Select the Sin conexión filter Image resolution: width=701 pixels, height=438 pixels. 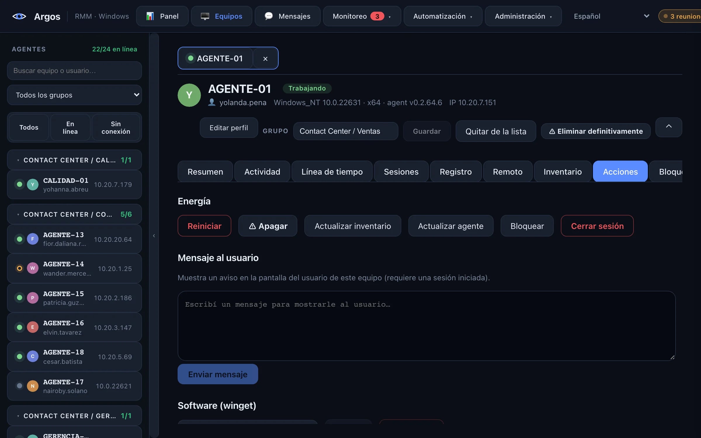coord(116,127)
